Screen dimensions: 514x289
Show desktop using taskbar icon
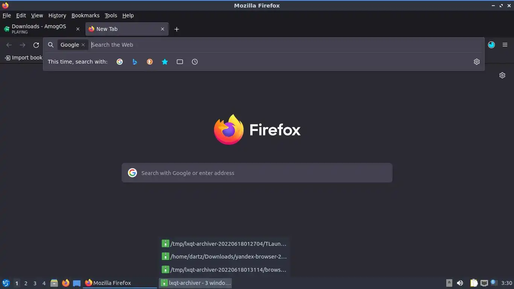pyautogui.click(x=77, y=283)
